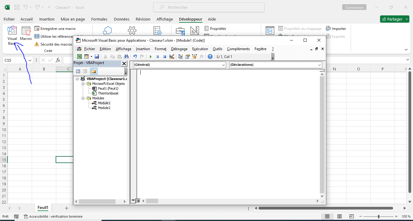The height and width of the screenshot is (221, 413).
Task: Undo the last action in VBA editor
Action: coord(135,56)
